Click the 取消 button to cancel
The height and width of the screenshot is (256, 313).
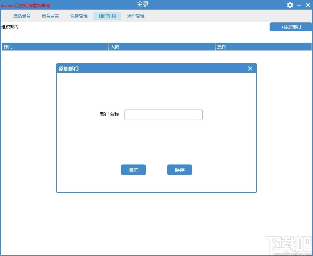click(133, 170)
